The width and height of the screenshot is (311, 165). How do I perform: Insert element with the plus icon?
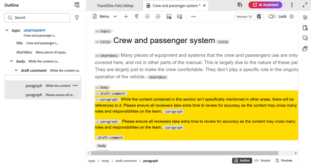coord(126,17)
